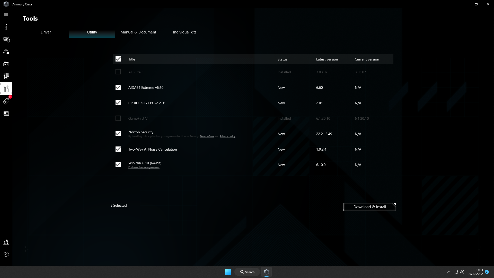Open the Manual & Document tab
Screen dimensions: 494x278
coord(138,32)
